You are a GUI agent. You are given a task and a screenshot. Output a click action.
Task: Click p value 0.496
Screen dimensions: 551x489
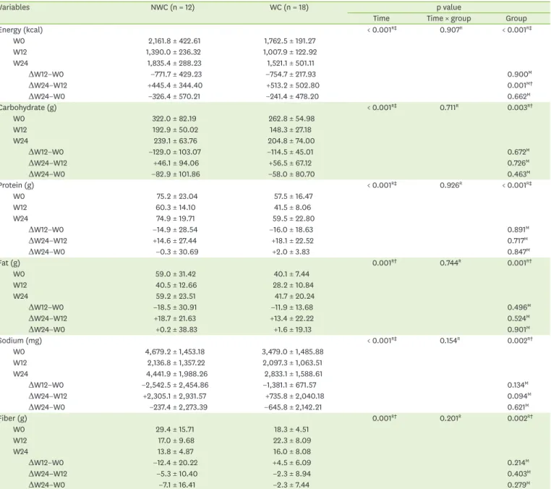pyautogui.click(x=519, y=307)
